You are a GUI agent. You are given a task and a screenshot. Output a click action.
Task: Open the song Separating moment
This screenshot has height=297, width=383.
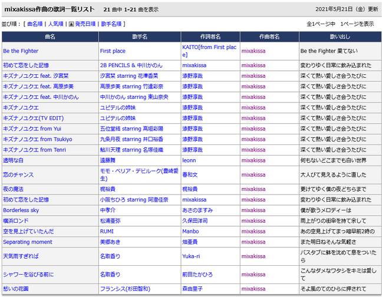point(28,242)
